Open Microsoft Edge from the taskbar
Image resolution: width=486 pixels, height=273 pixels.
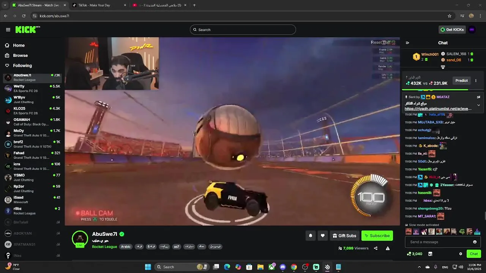[x=227, y=267]
